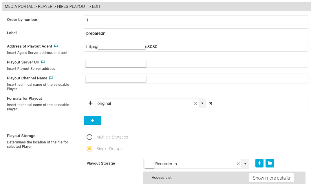Open the Recorder In storage dropdown arrow
311x195 pixels.
point(245,164)
